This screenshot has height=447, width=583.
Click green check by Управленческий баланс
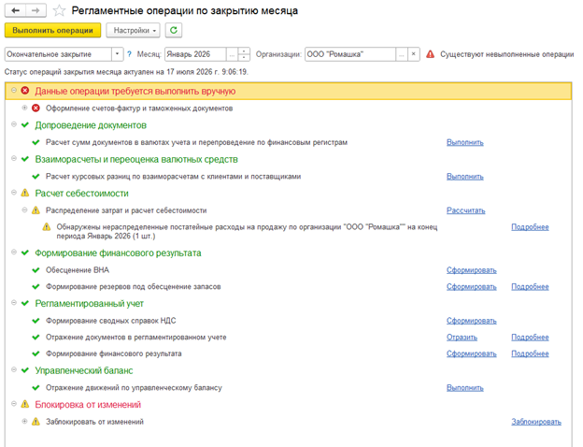click(25, 370)
